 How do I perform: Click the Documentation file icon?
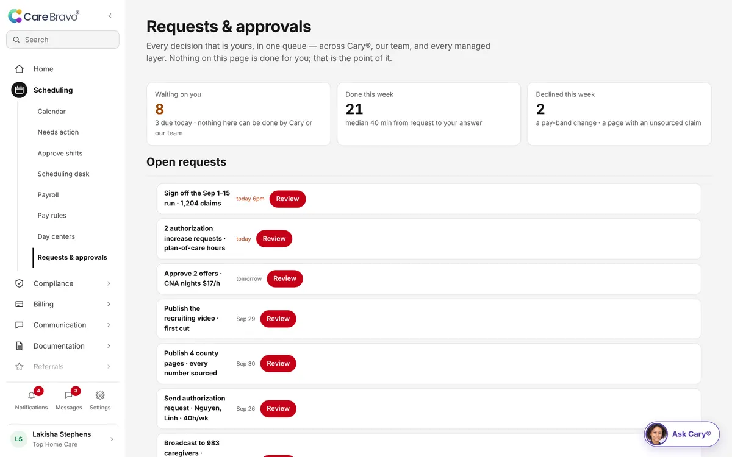point(20,346)
